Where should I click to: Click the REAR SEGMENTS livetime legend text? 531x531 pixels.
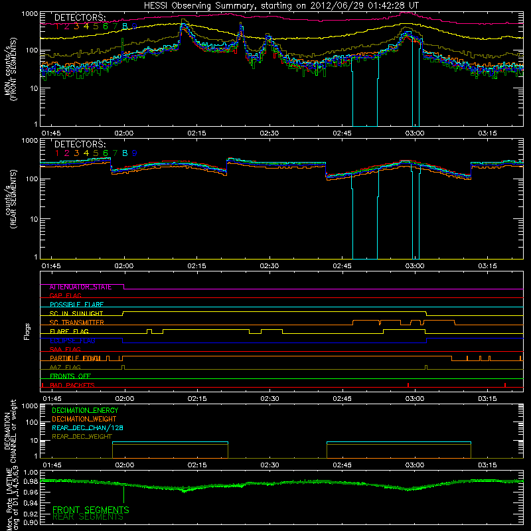[x=88, y=517]
